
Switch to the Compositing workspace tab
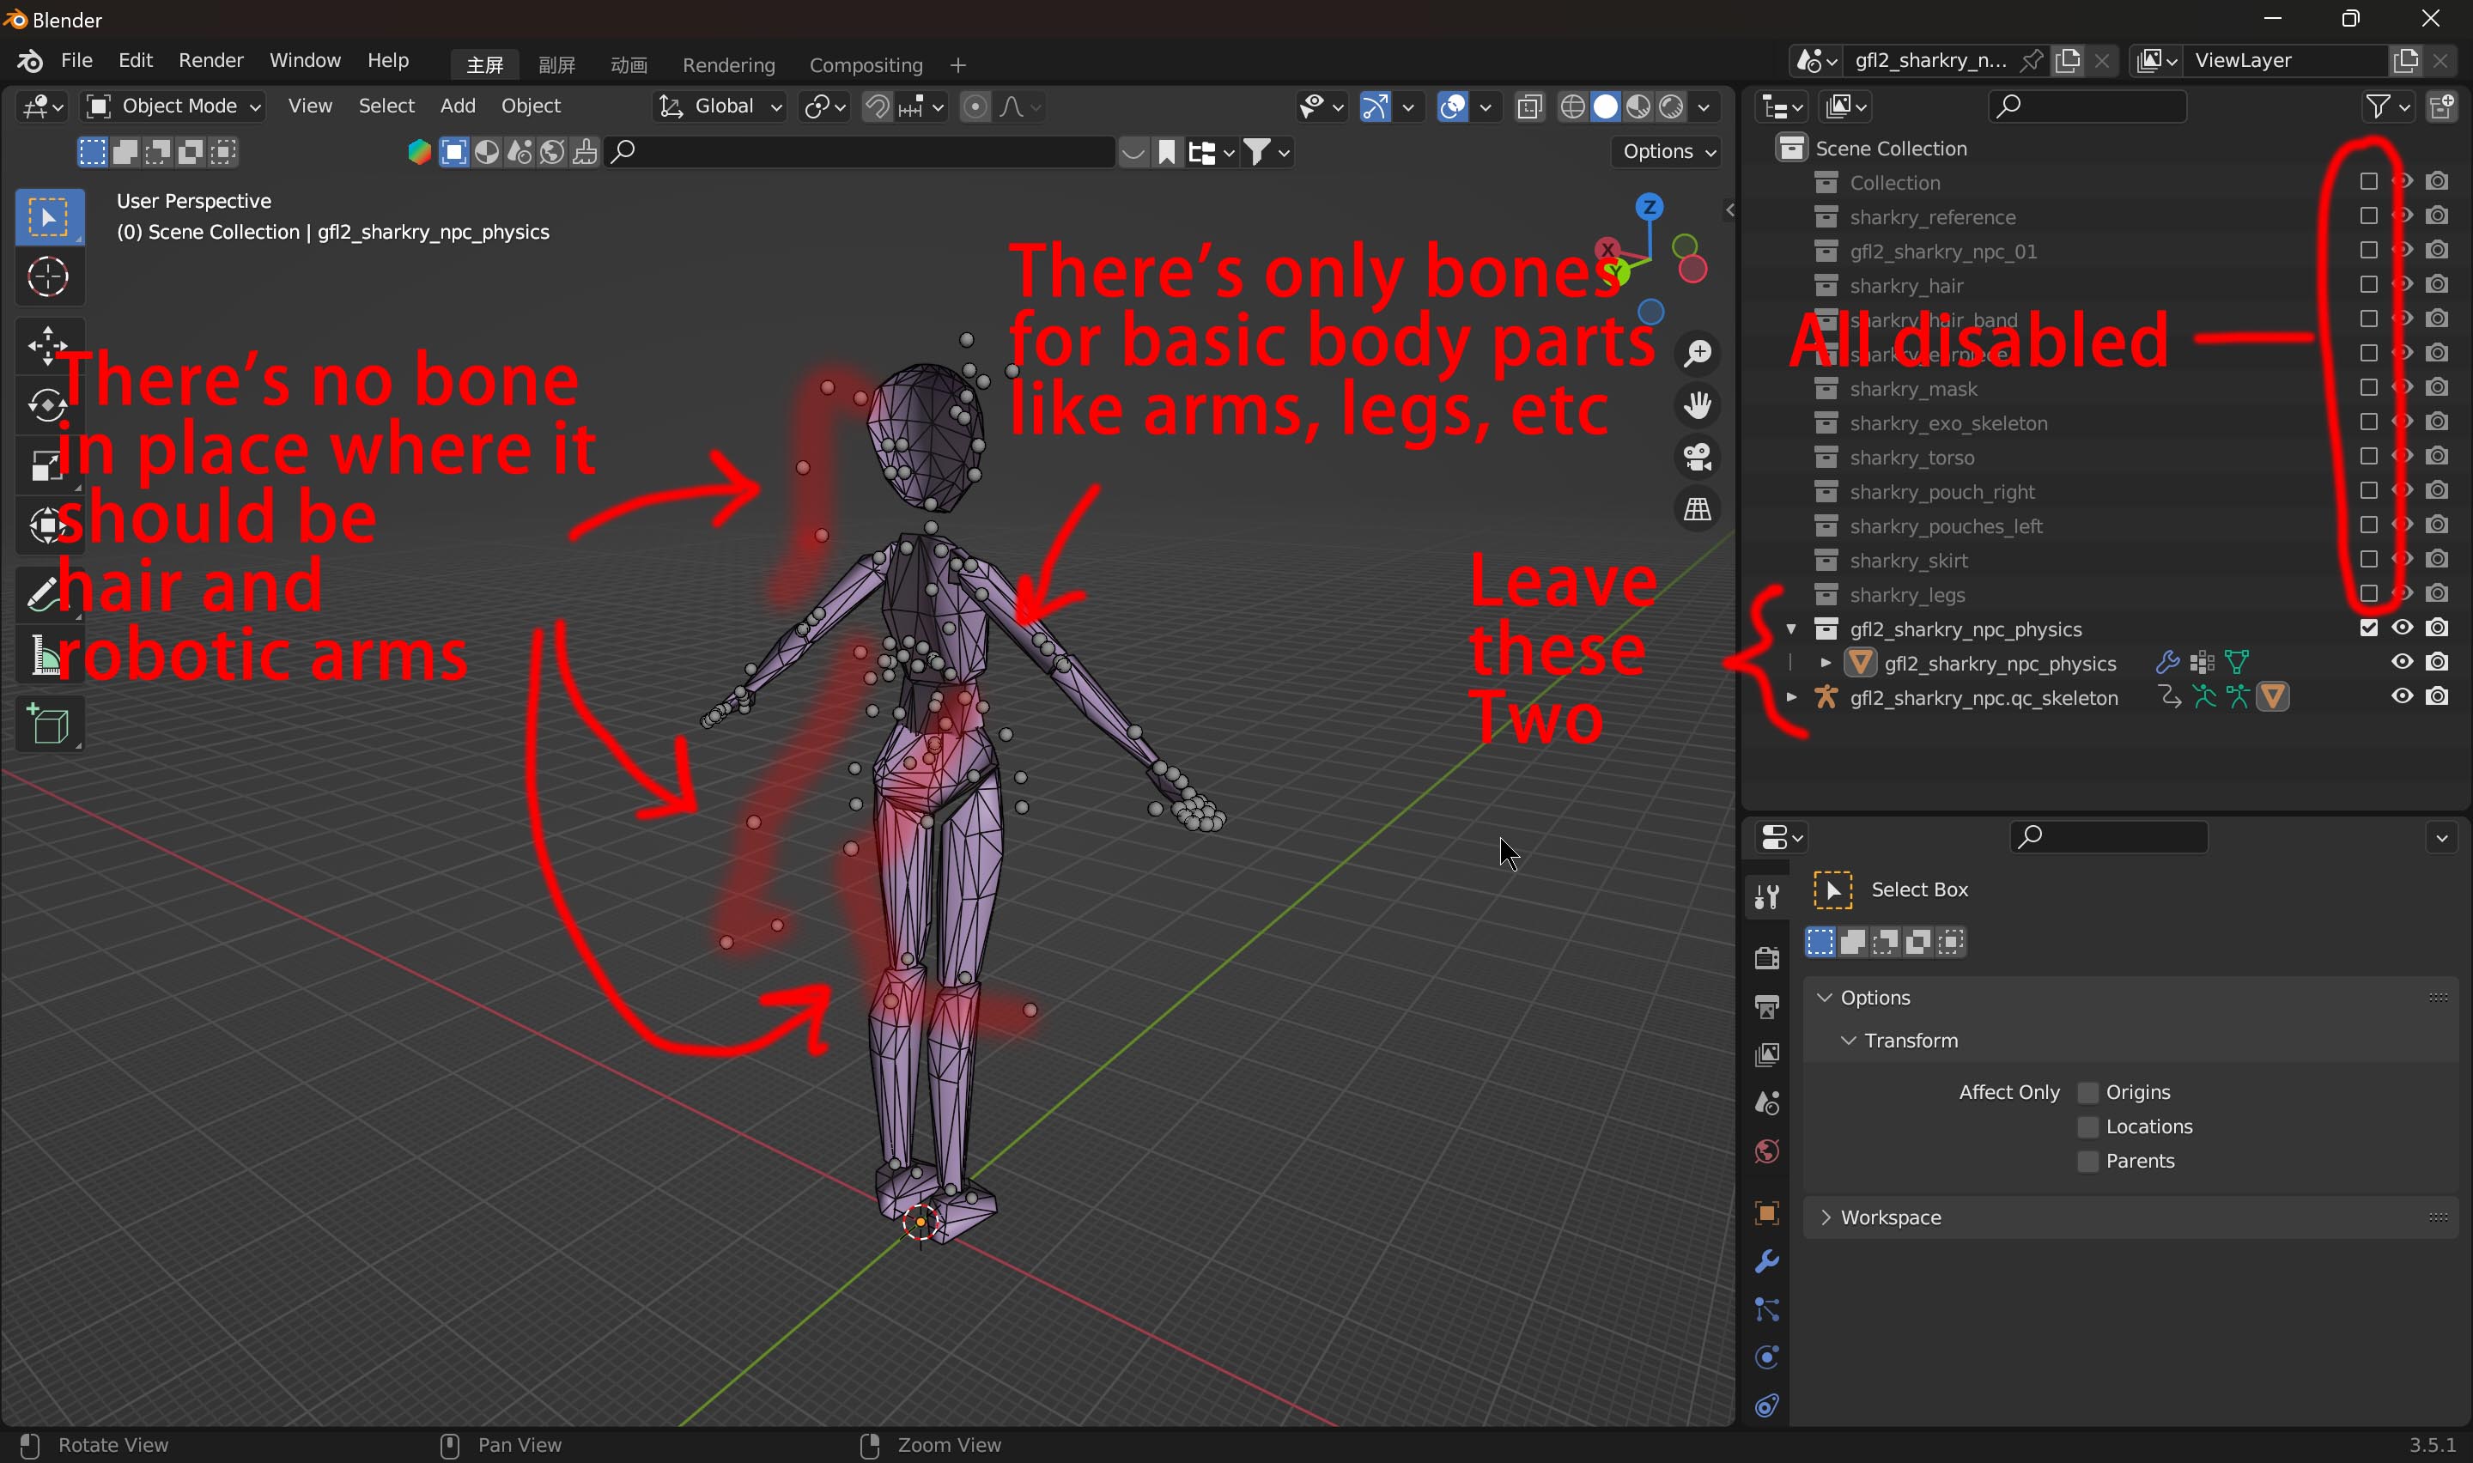point(865,65)
